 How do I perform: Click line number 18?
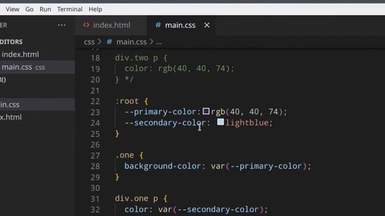coord(95,58)
